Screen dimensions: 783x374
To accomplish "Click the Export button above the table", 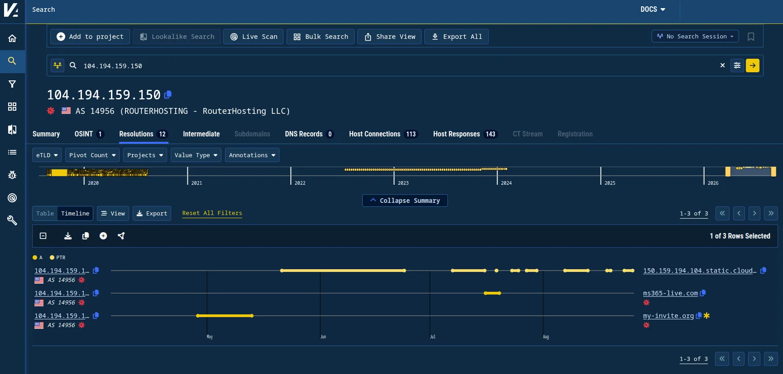I will click(x=152, y=213).
